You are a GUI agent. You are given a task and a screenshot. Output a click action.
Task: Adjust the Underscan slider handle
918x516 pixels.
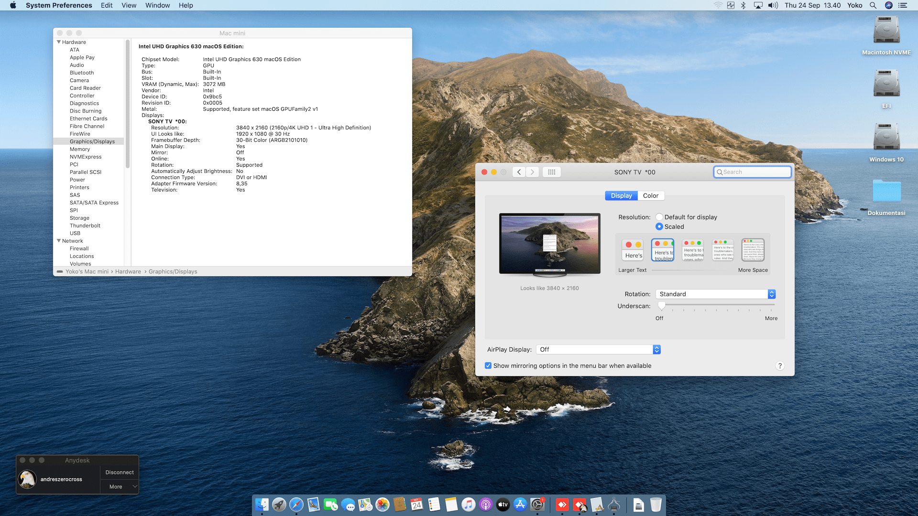tap(662, 306)
